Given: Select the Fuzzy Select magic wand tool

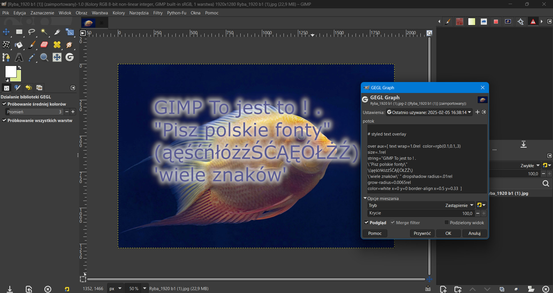Looking at the screenshot, I should coord(44,32).
